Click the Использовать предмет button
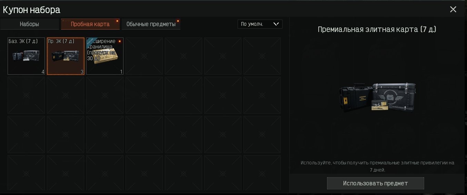467x195 pixels. point(375,183)
